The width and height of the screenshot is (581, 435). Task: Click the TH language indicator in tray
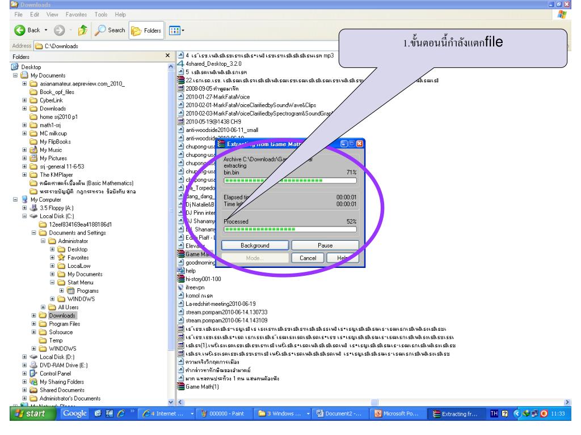coord(494,413)
